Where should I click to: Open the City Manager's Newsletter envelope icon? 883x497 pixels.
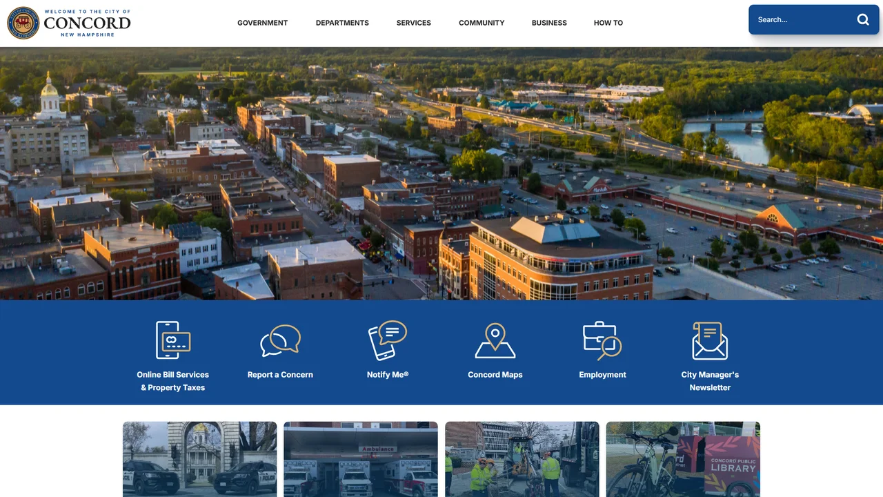click(710, 340)
